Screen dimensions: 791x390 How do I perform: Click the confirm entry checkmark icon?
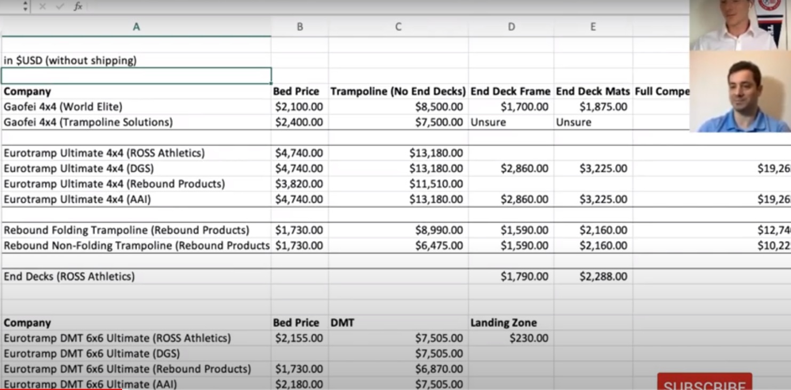[x=60, y=6]
